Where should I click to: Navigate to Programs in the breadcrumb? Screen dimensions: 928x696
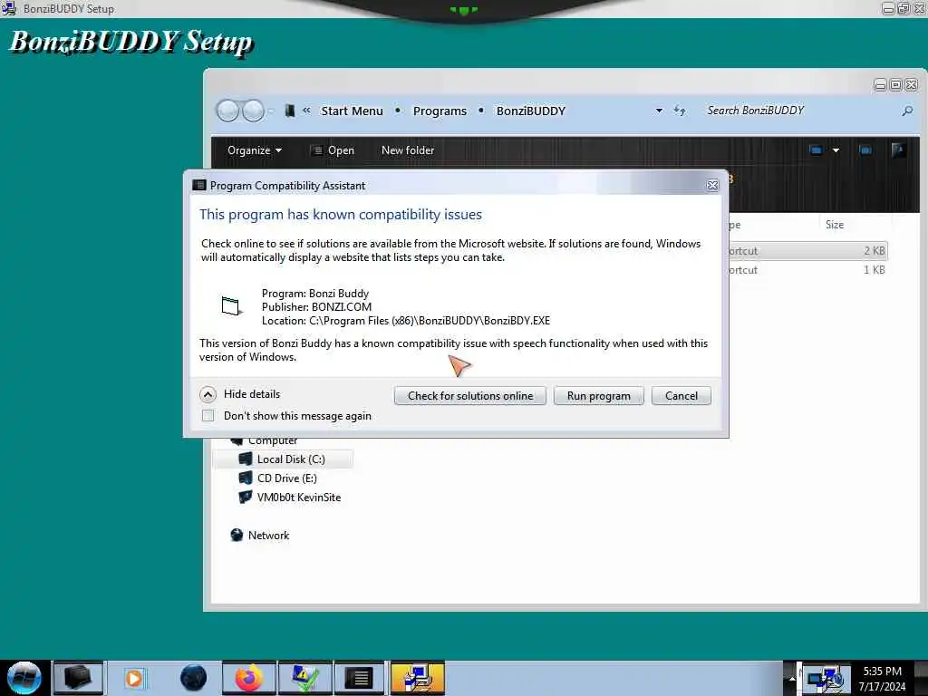click(440, 111)
